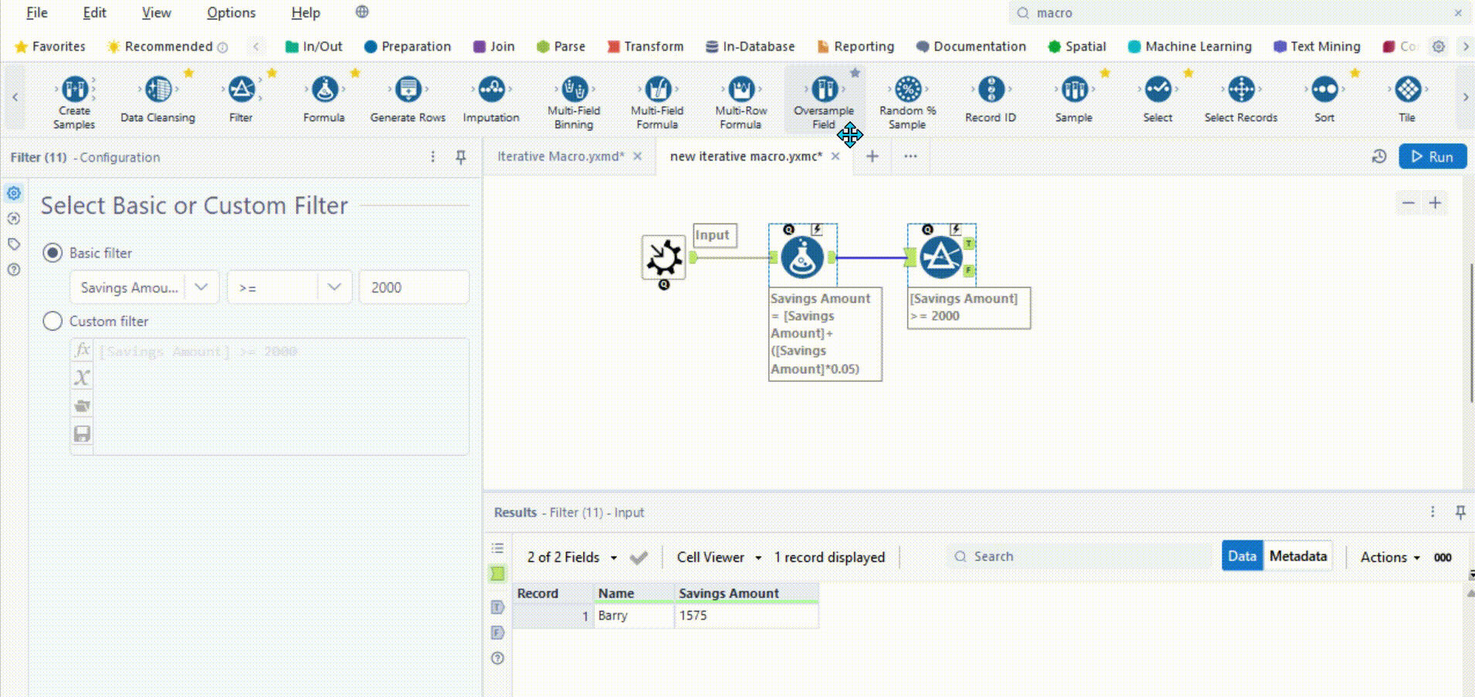Expand the Actions dropdown in Results
1475x697 pixels.
tap(1390, 557)
